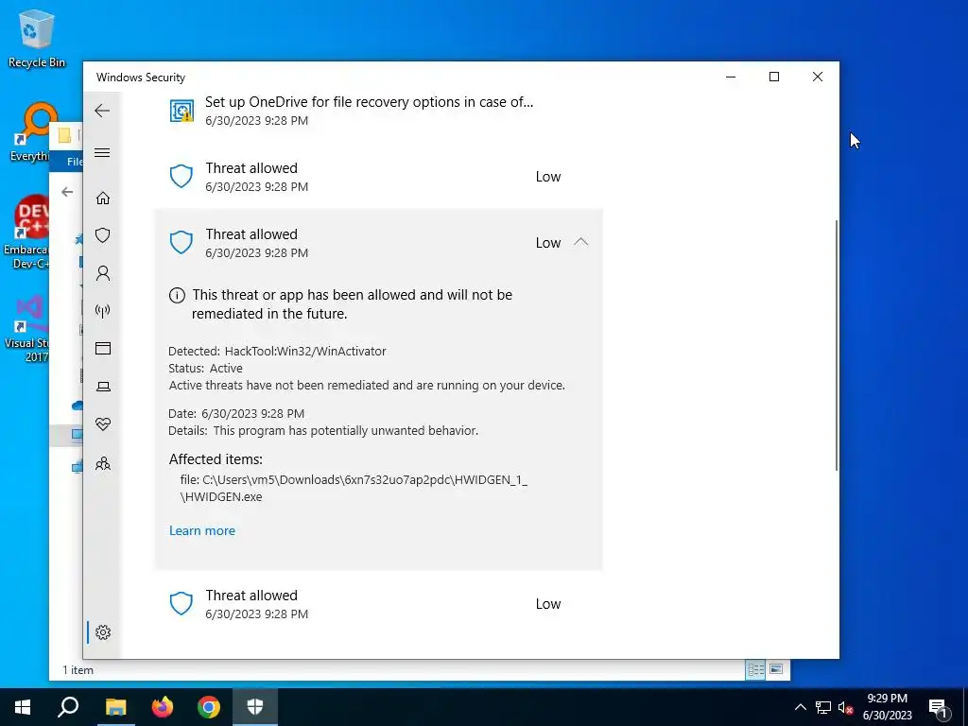Click the OneDrive file recovery setup icon
Viewport: 968px width, 726px height.
point(181,111)
